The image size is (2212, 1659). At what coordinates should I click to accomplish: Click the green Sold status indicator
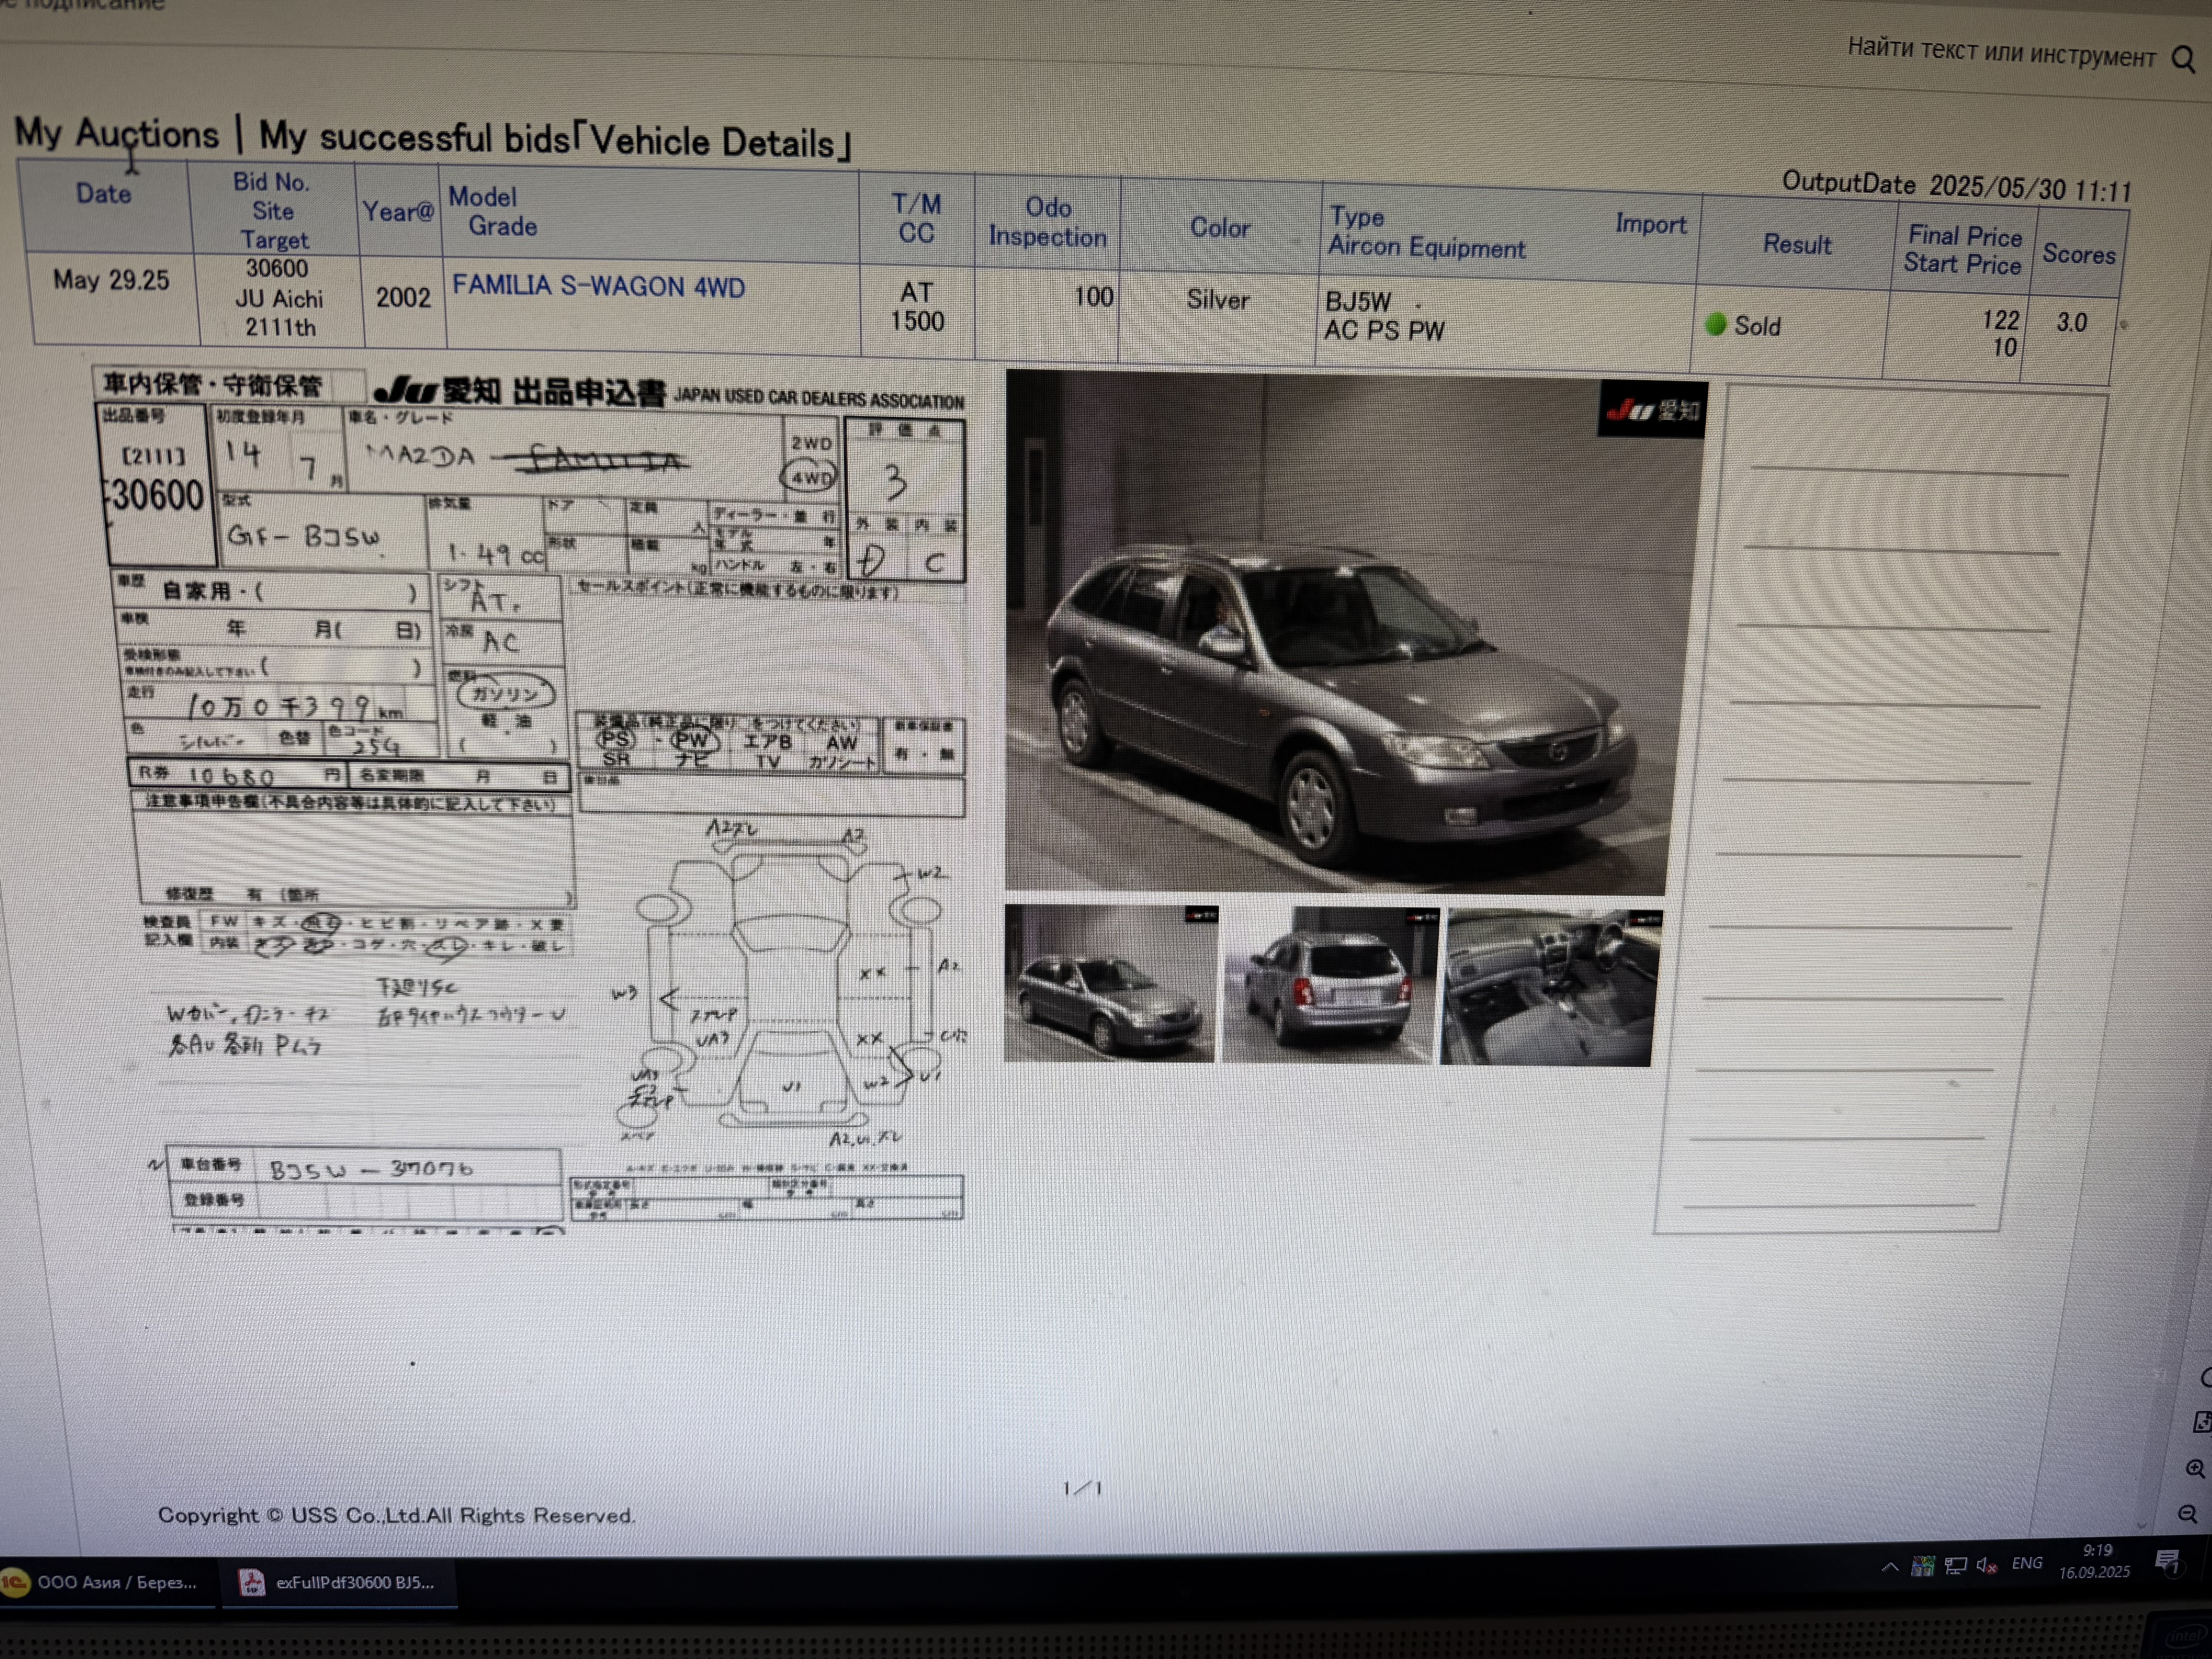pyautogui.click(x=1716, y=324)
